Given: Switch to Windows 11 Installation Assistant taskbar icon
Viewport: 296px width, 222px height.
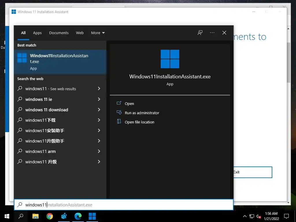Looking at the screenshot, I should pos(92,216).
